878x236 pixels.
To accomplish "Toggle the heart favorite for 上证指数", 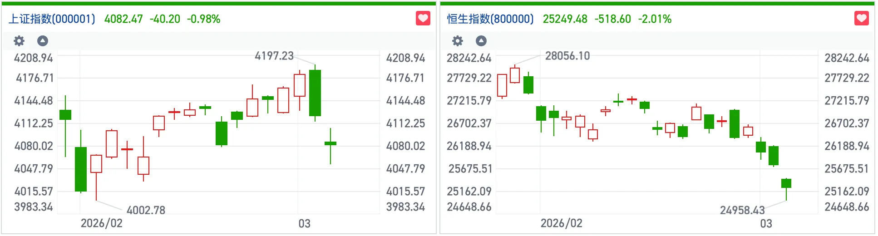I will tap(423, 19).
